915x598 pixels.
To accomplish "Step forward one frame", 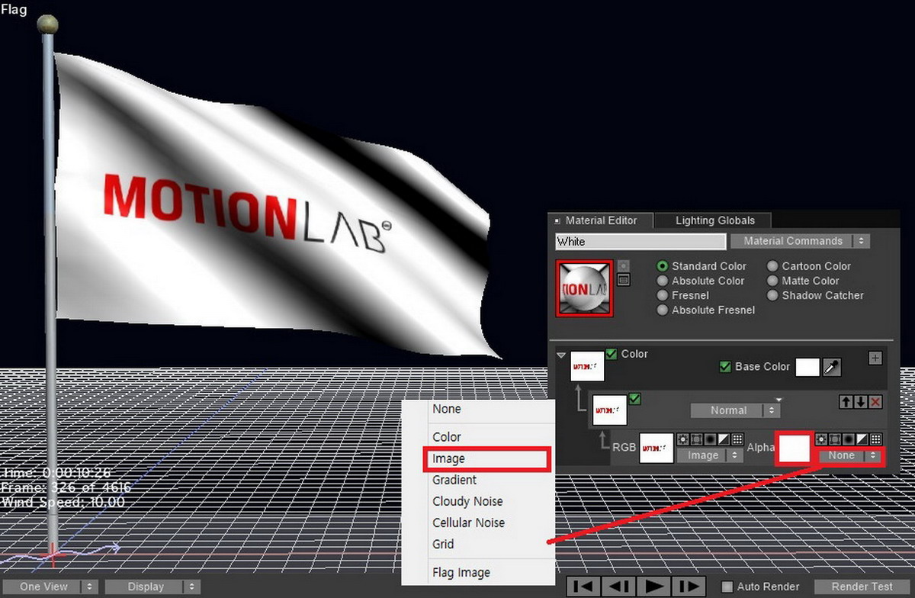I will click(x=688, y=587).
